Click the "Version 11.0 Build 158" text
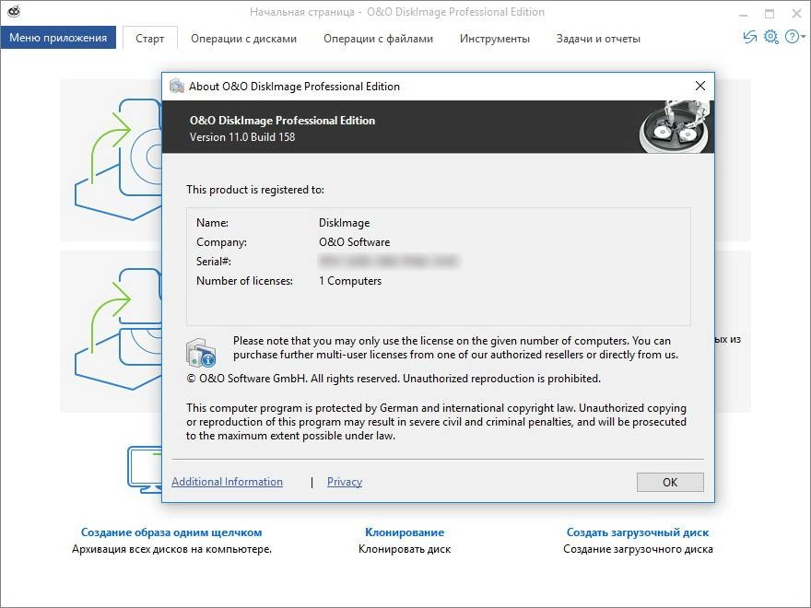 [x=242, y=137]
